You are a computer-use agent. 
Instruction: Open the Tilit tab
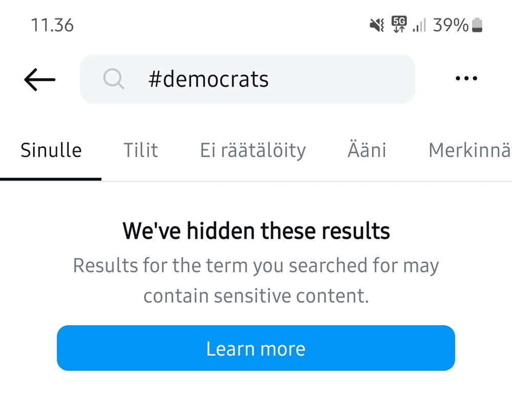click(x=140, y=151)
